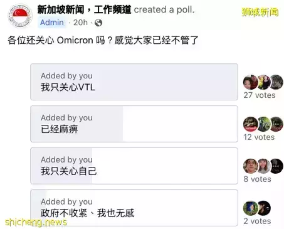Show the 2 votes voter list
Viewport: 284px width, 229px height.
click(257, 221)
